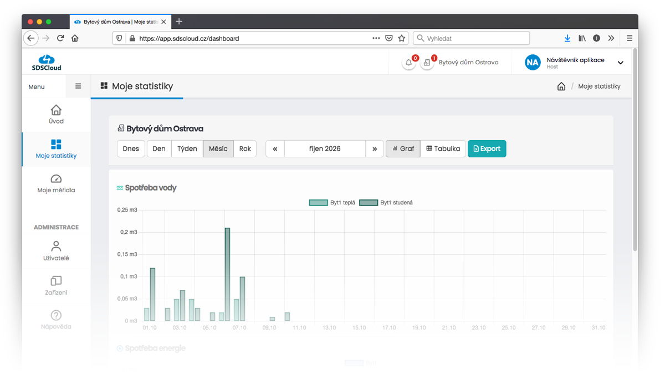The image size is (665, 379).
Task: Open Nápověda help in the sidebar
Action: click(56, 320)
